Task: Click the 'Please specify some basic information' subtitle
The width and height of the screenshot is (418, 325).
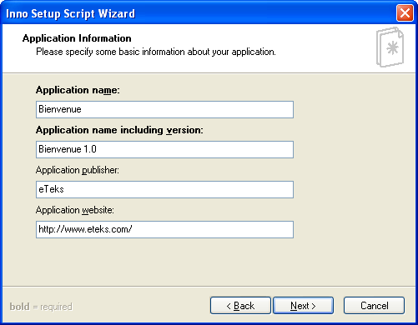Action: coord(156,52)
